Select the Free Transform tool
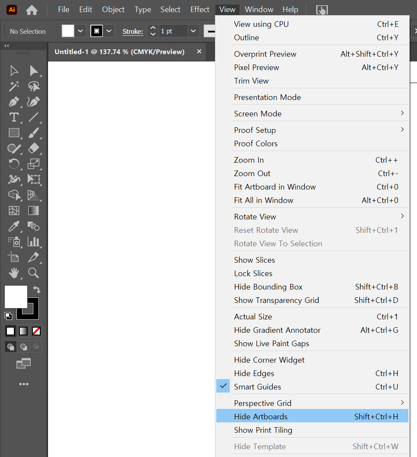The width and height of the screenshot is (417, 457). 33,179
